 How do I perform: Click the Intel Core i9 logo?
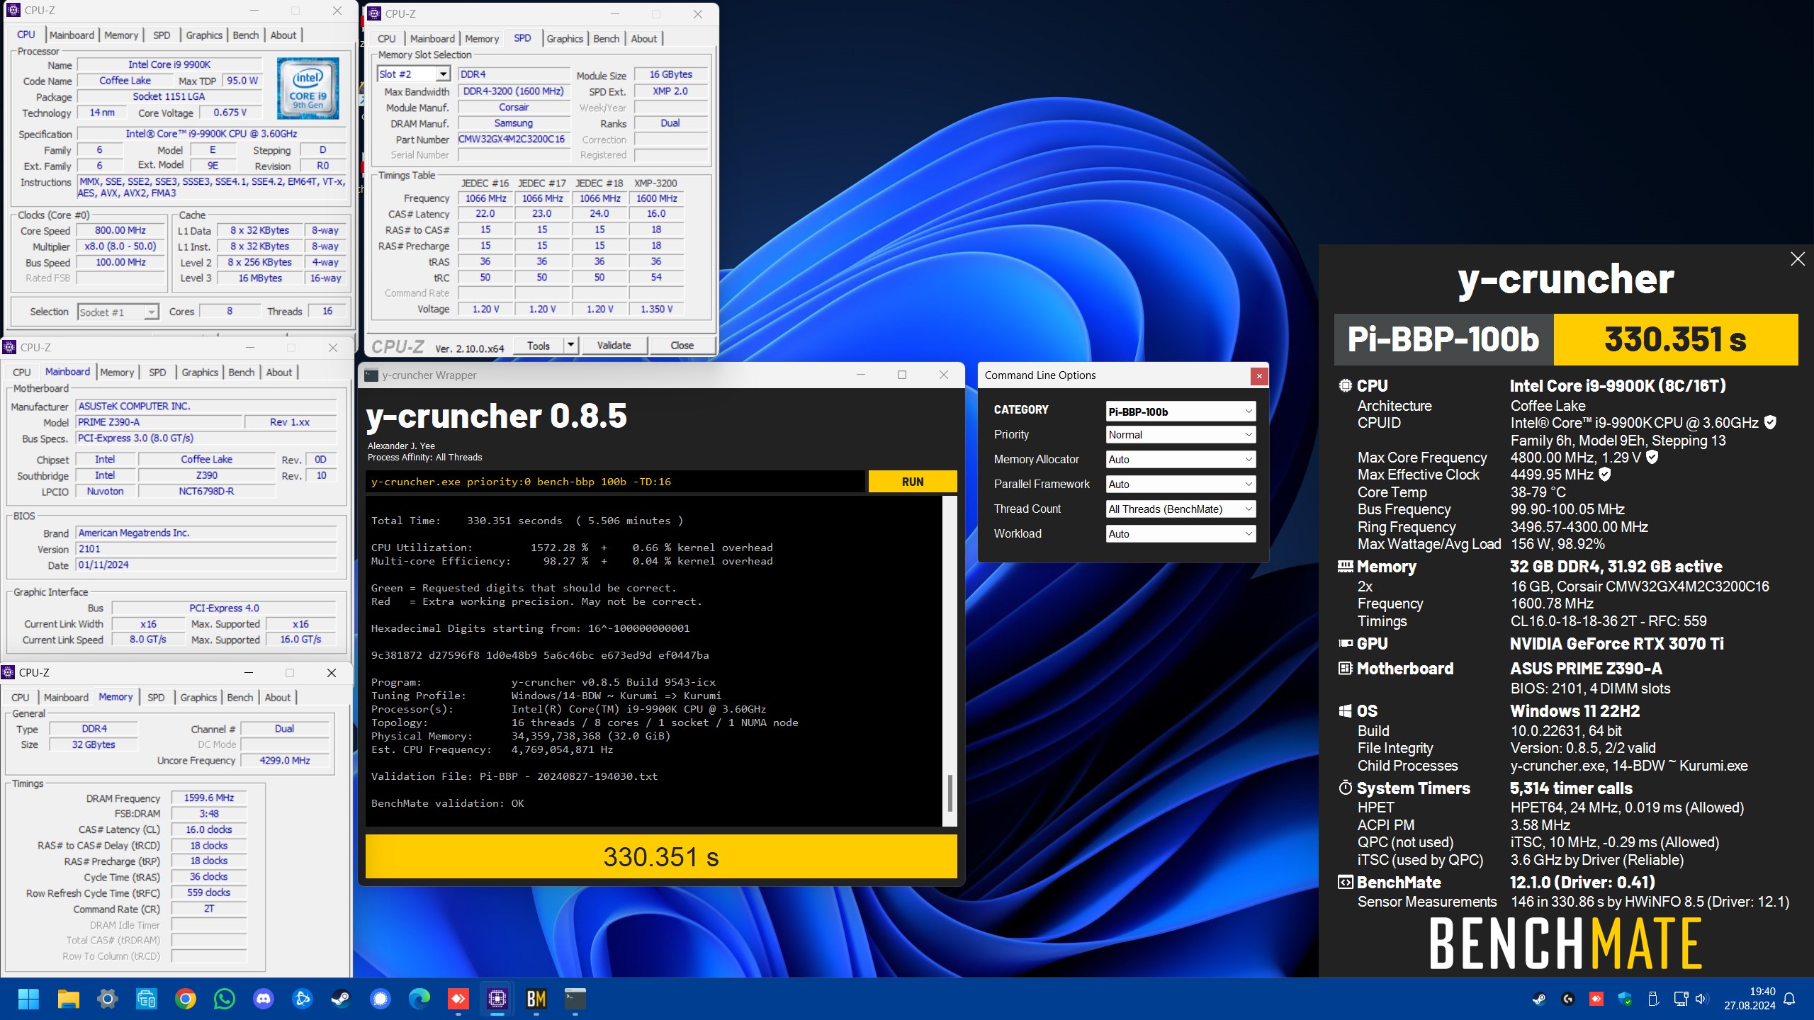(x=308, y=89)
